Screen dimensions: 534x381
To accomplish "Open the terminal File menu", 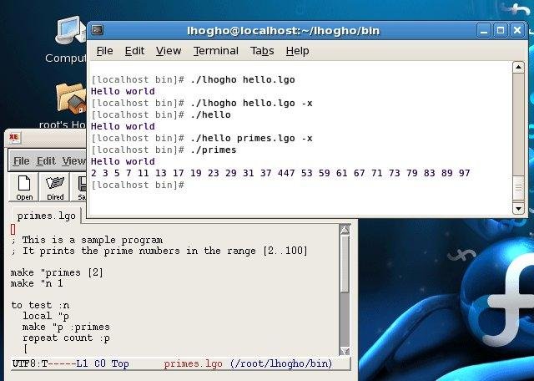I will point(104,51).
